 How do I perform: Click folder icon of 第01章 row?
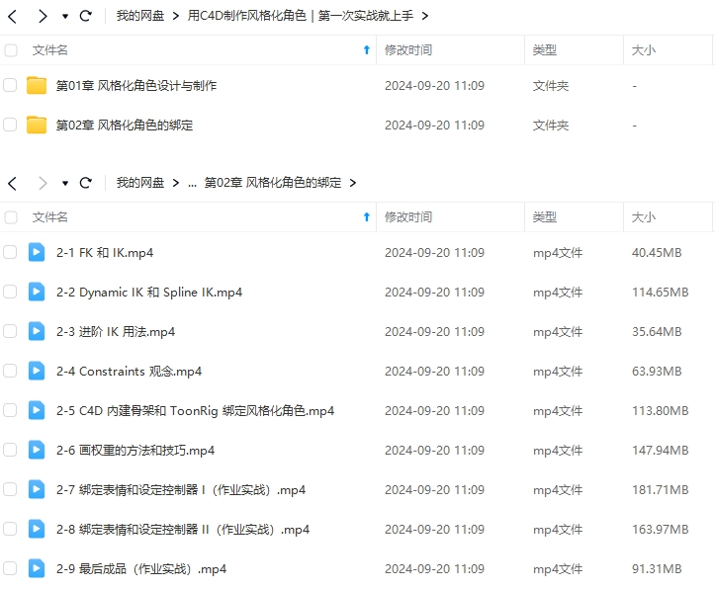tap(37, 85)
